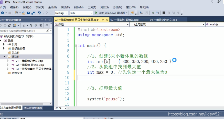Image resolution: width=224 pixels, height=119 pixels.
Task: Click the toolbar overflow options arrow after bookmarks
Action: point(182,14)
